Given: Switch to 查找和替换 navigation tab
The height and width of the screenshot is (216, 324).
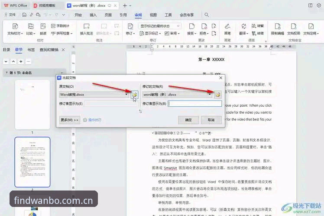Looking at the screenshot, I should coord(49,50).
